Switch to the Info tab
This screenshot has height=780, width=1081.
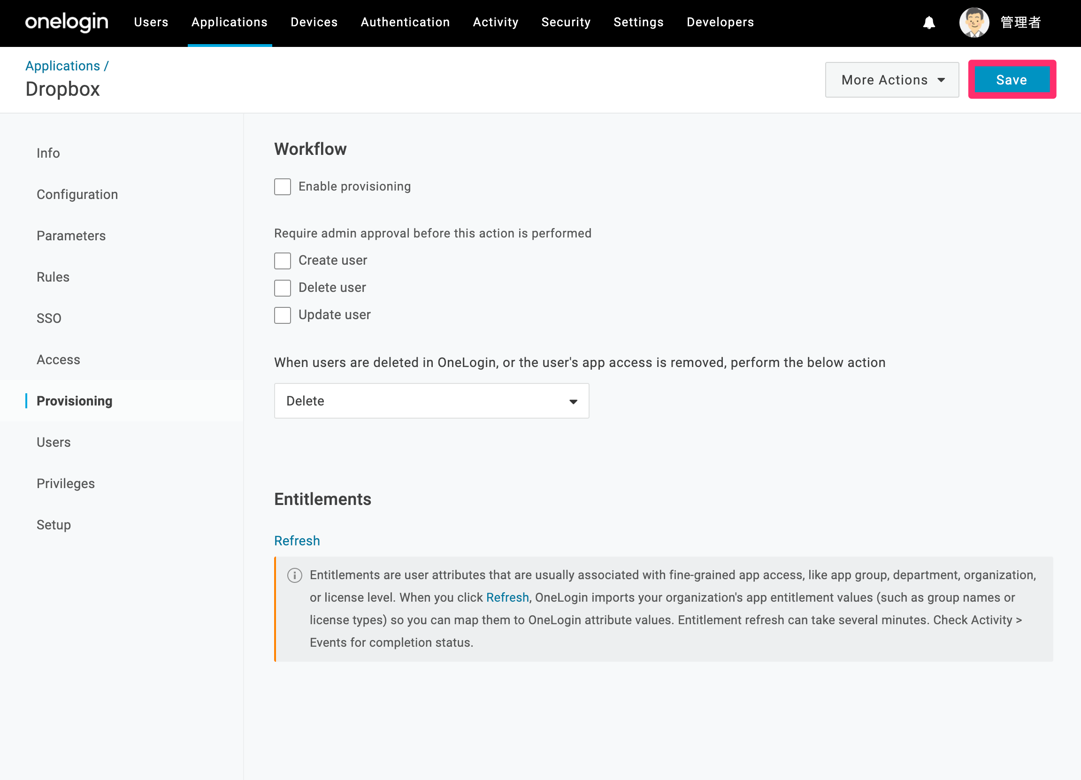tap(48, 153)
